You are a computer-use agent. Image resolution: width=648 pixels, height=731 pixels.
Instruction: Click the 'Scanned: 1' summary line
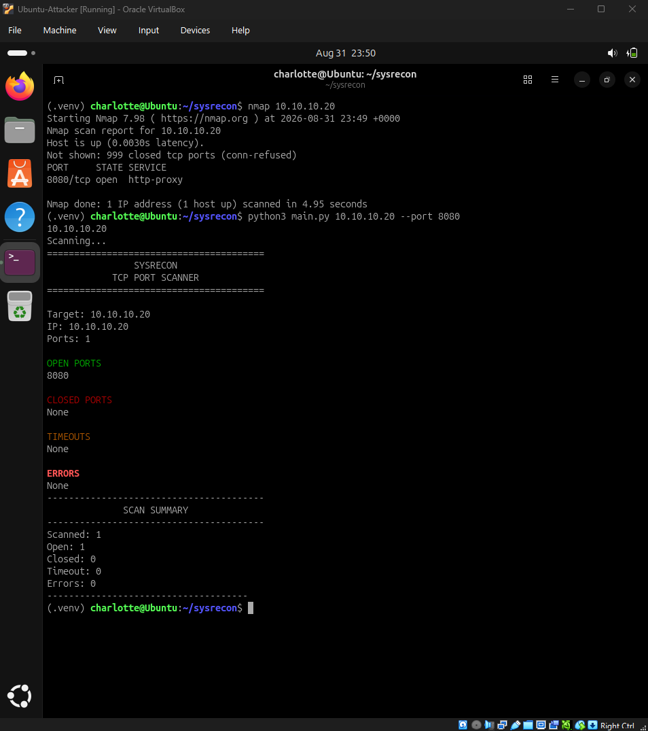[74, 534]
